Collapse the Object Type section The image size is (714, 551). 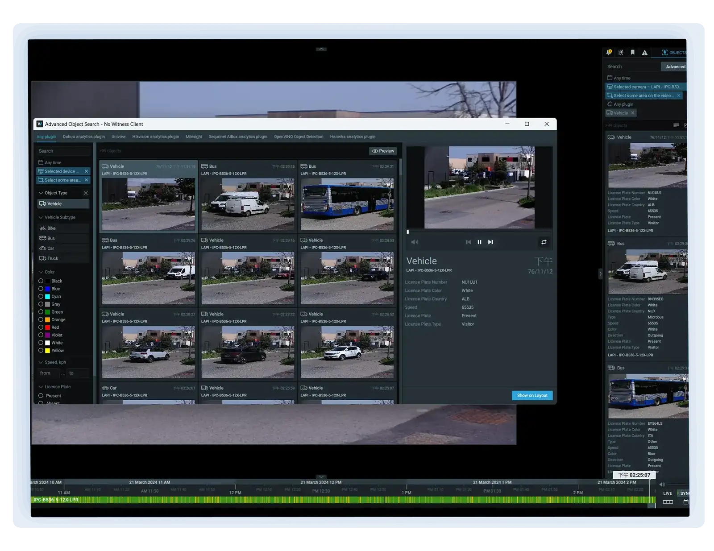point(41,193)
